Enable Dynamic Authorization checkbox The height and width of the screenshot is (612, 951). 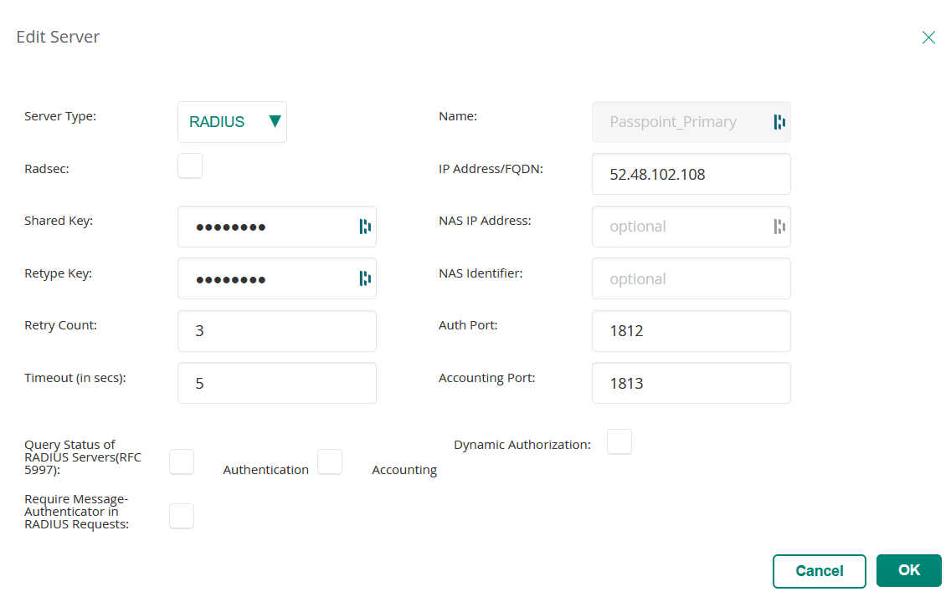tap(619, 441)
